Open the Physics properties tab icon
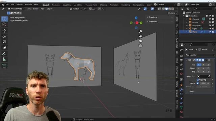The width and height of the screenshot is (216, 121). click(x=182, y=98)
